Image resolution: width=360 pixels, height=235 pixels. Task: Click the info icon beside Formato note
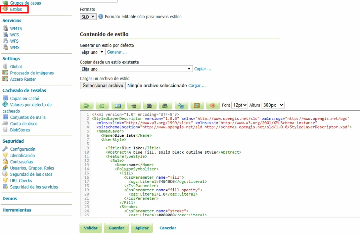101,17
